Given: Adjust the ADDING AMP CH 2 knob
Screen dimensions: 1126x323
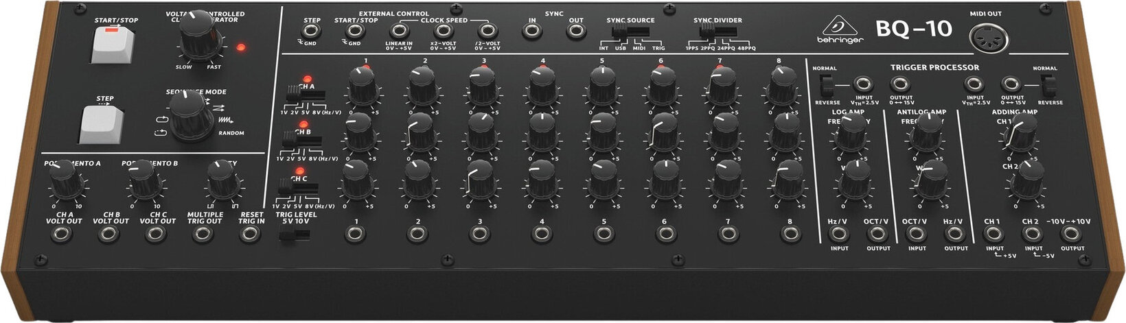Looking at the screenshot, I should 1026,179.
